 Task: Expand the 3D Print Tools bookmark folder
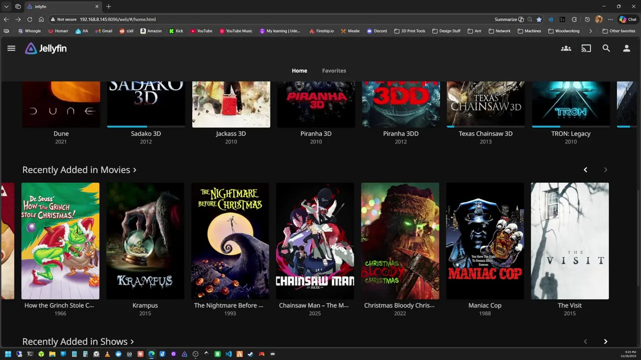(x=410, y=31)
